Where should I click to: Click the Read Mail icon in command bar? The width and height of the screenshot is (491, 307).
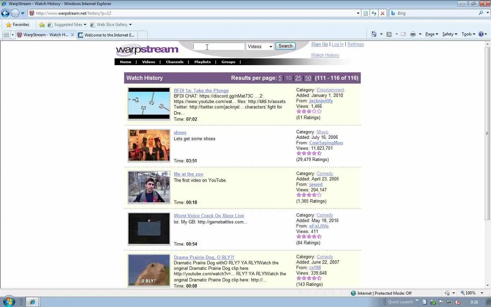pos(403,34)
